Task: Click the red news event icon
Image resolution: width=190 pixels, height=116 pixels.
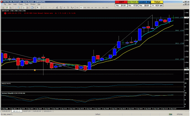Action: 5,13
